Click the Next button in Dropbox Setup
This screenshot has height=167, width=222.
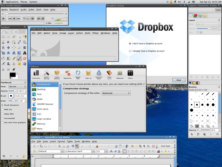point(179,80)
